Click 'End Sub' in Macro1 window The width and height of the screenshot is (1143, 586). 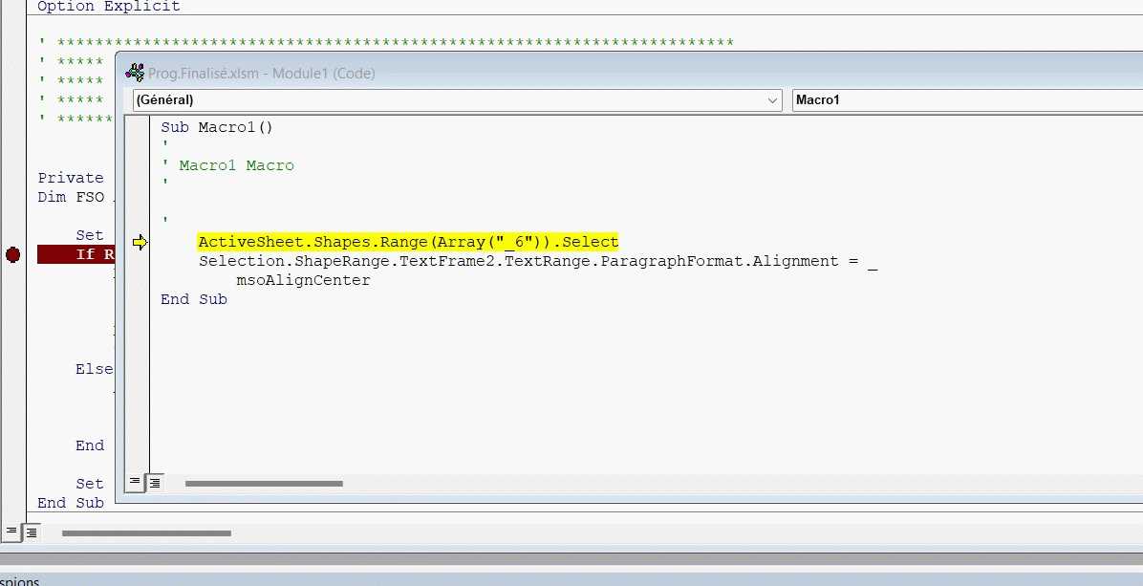click(194, 299)
